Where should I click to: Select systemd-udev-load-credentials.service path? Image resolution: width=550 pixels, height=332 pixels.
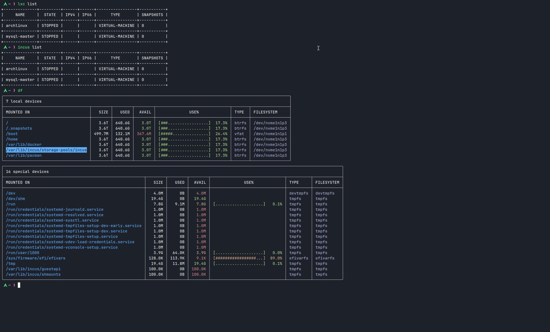70,241
